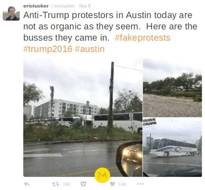Open the gray @erictucker handle
205x190 pixels.
click(63, 6)
